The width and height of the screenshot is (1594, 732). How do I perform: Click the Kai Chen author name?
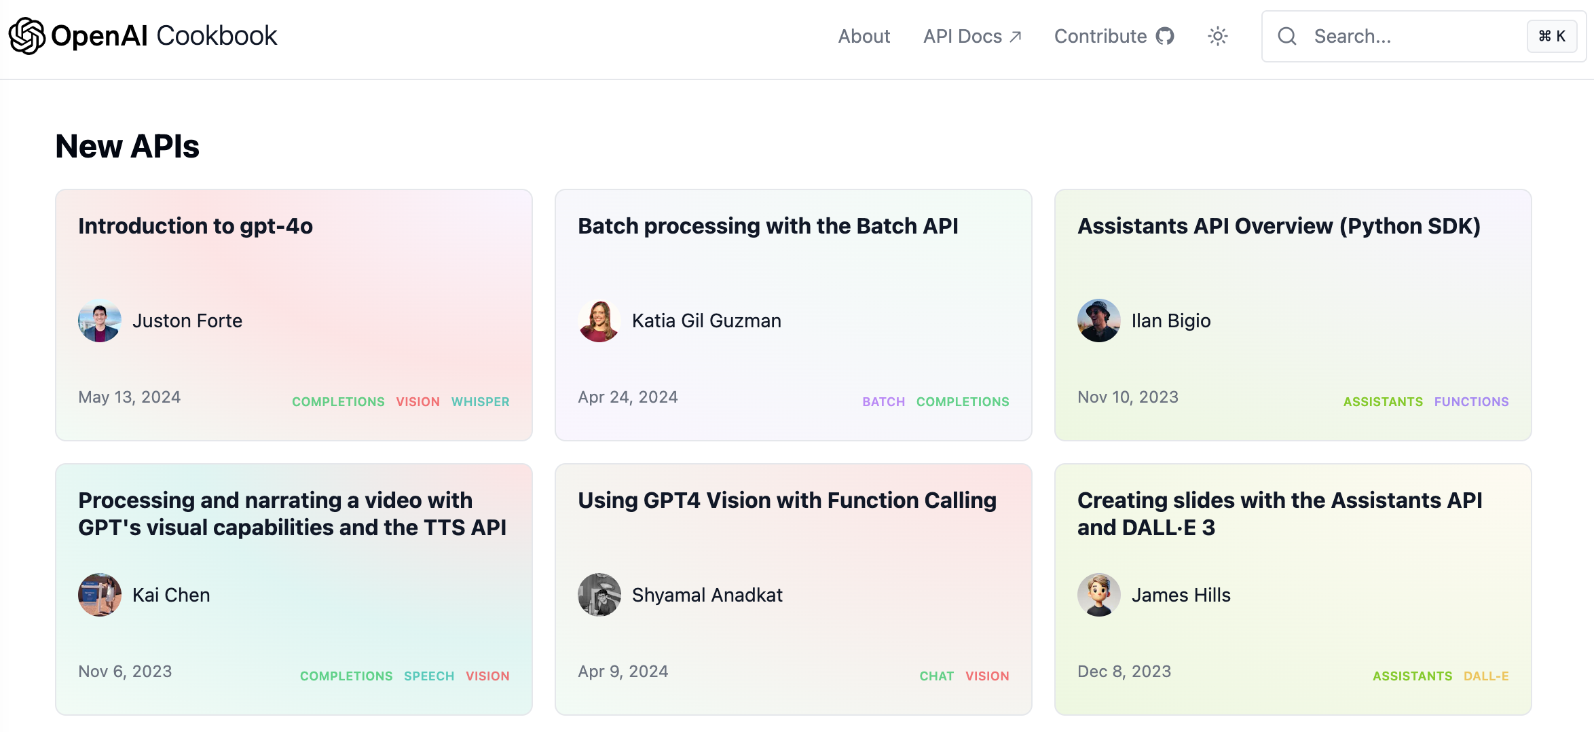171,595
